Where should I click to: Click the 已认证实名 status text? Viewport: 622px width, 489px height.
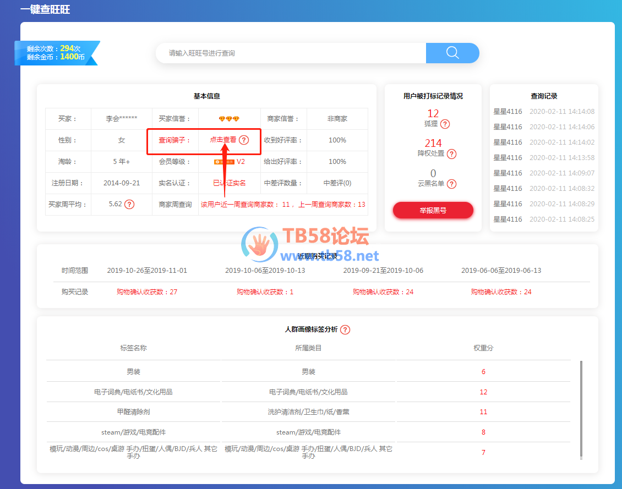tap(230, 183)
